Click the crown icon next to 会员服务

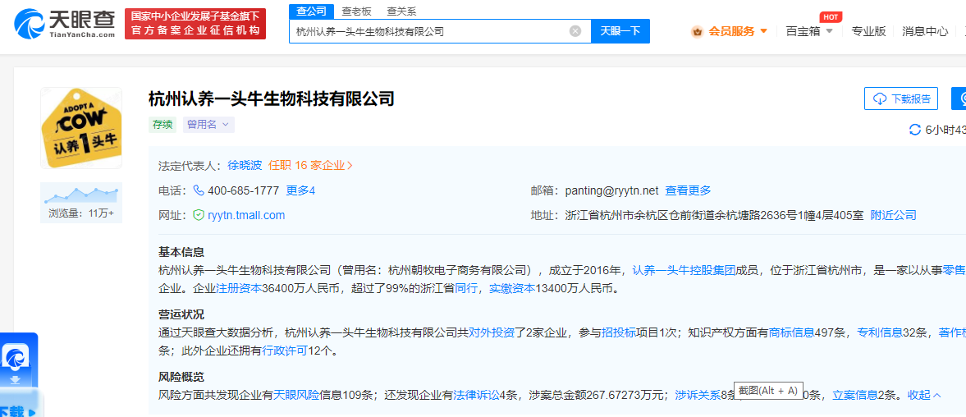[698, 31]
